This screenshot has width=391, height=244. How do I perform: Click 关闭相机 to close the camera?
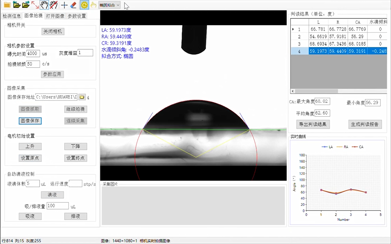pyautogui.click(x=53, y=31)
